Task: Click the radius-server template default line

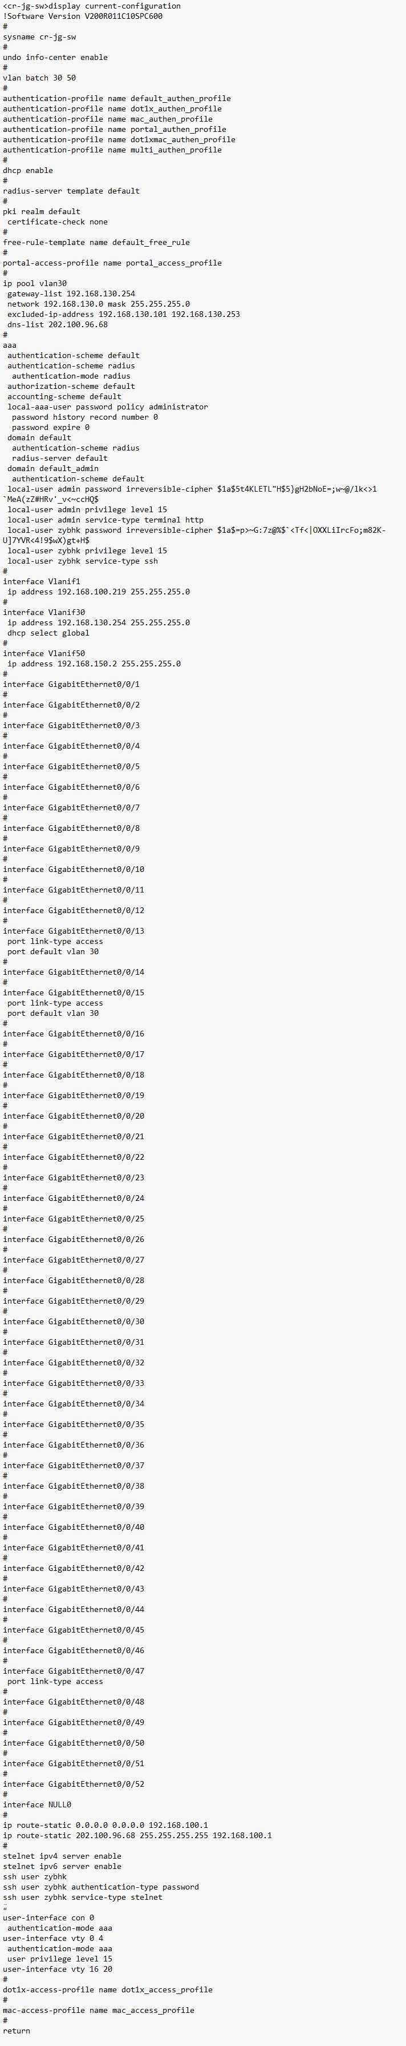Action: tap(71, 191)
